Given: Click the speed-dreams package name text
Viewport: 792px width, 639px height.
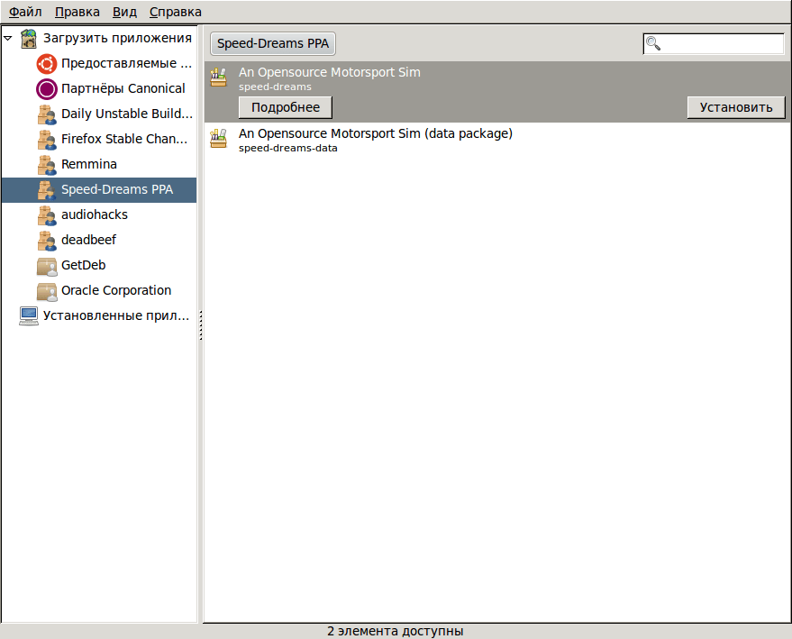Looking at the screenshot, I should pyautogui.click(x=275, y=87).
